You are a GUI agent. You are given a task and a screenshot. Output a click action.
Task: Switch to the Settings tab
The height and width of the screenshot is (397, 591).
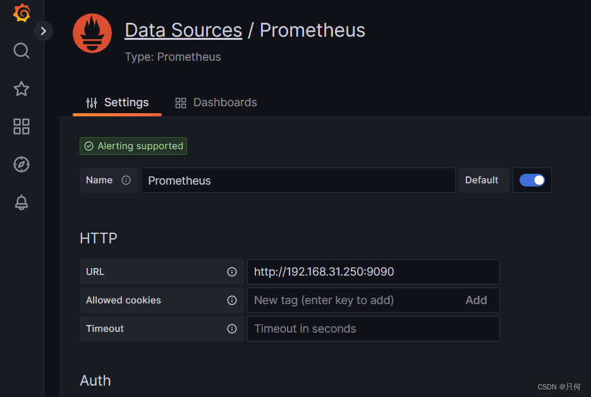(118, 102)
